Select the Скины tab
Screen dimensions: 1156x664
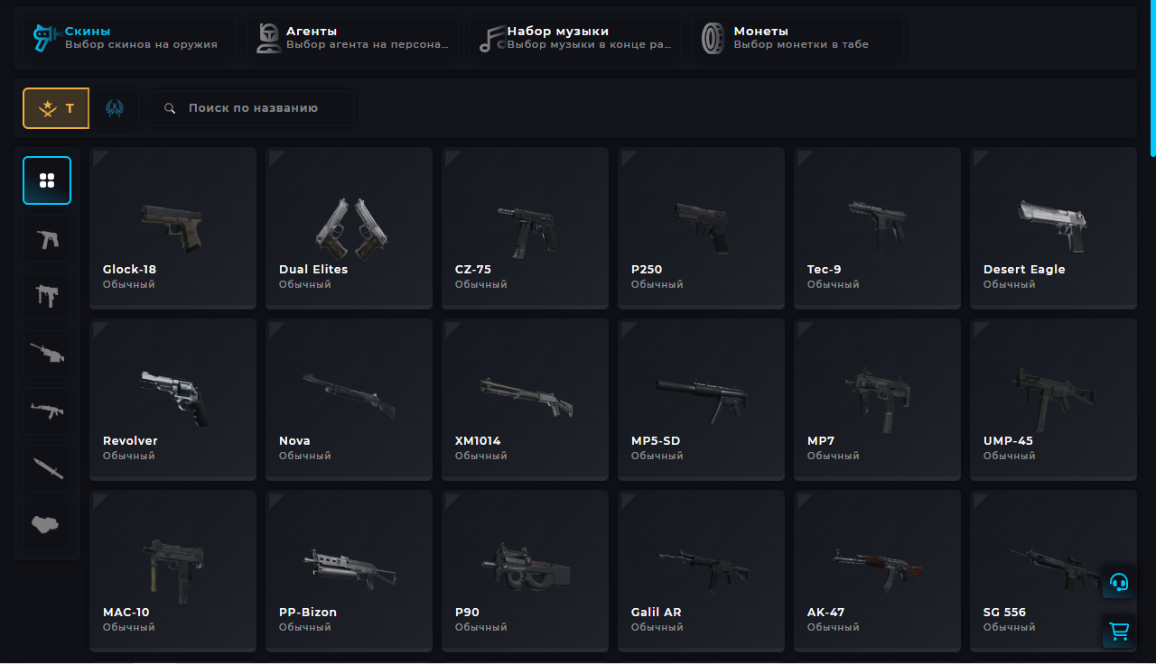click(128, 38)
